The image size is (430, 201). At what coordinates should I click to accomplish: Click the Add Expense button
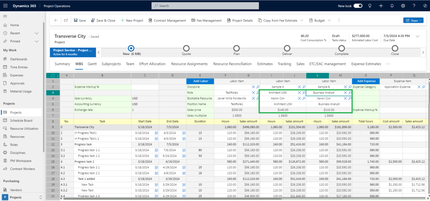pos(365,81)
